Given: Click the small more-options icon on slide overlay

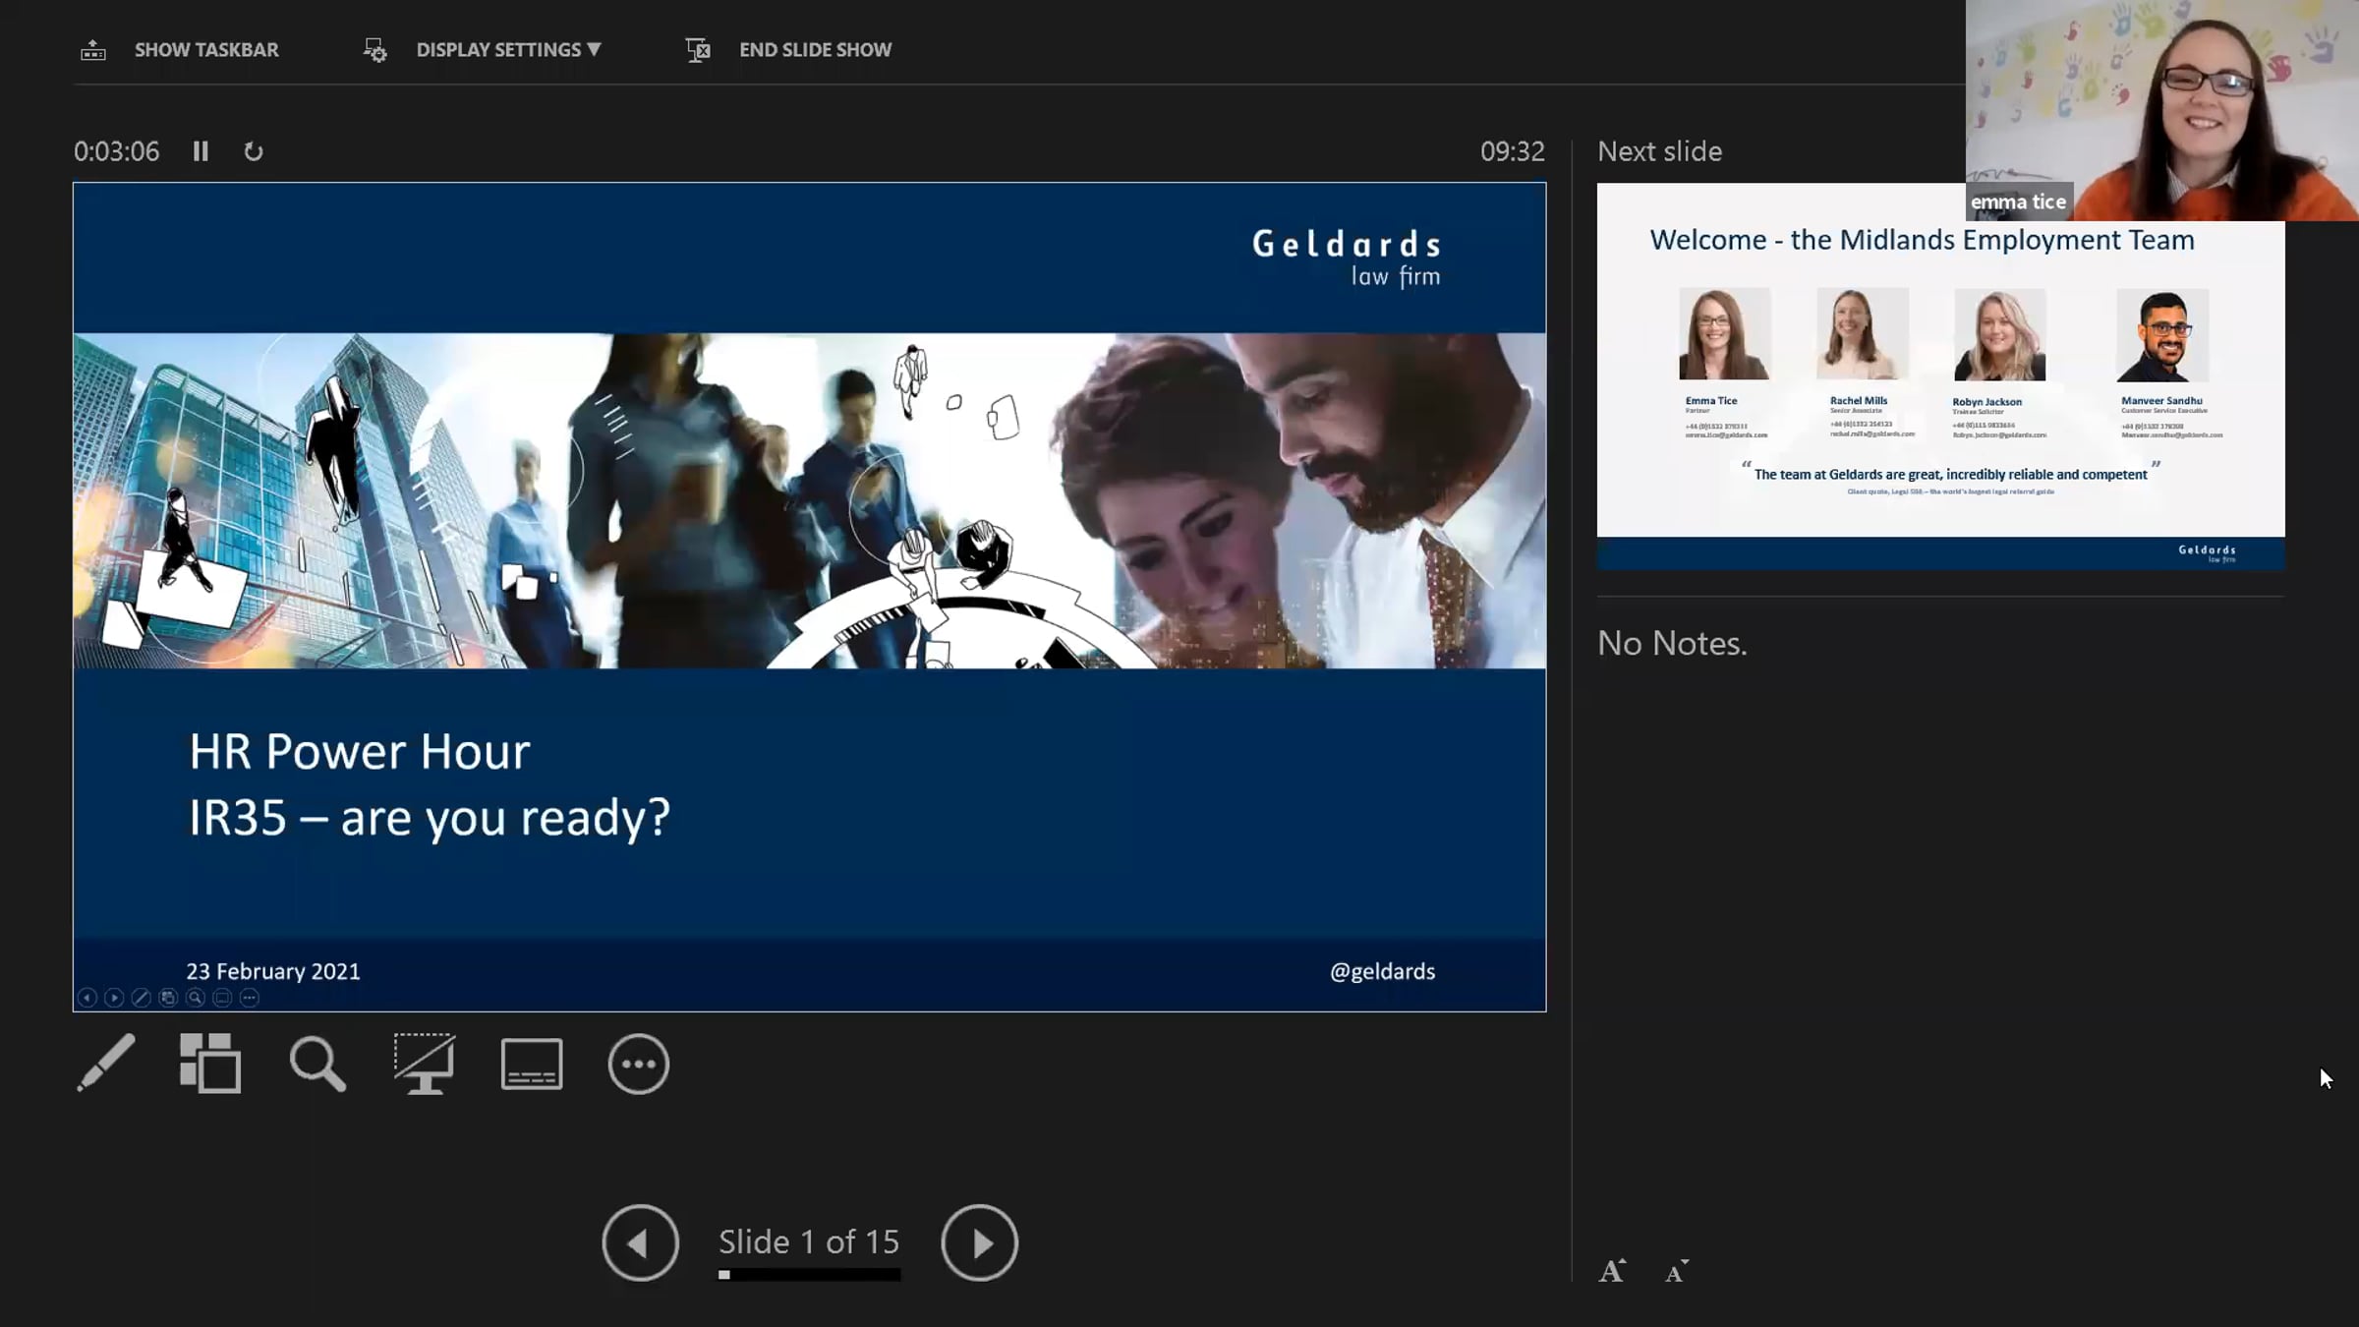Looking at the screenshot, I should [x=250, y=998].
